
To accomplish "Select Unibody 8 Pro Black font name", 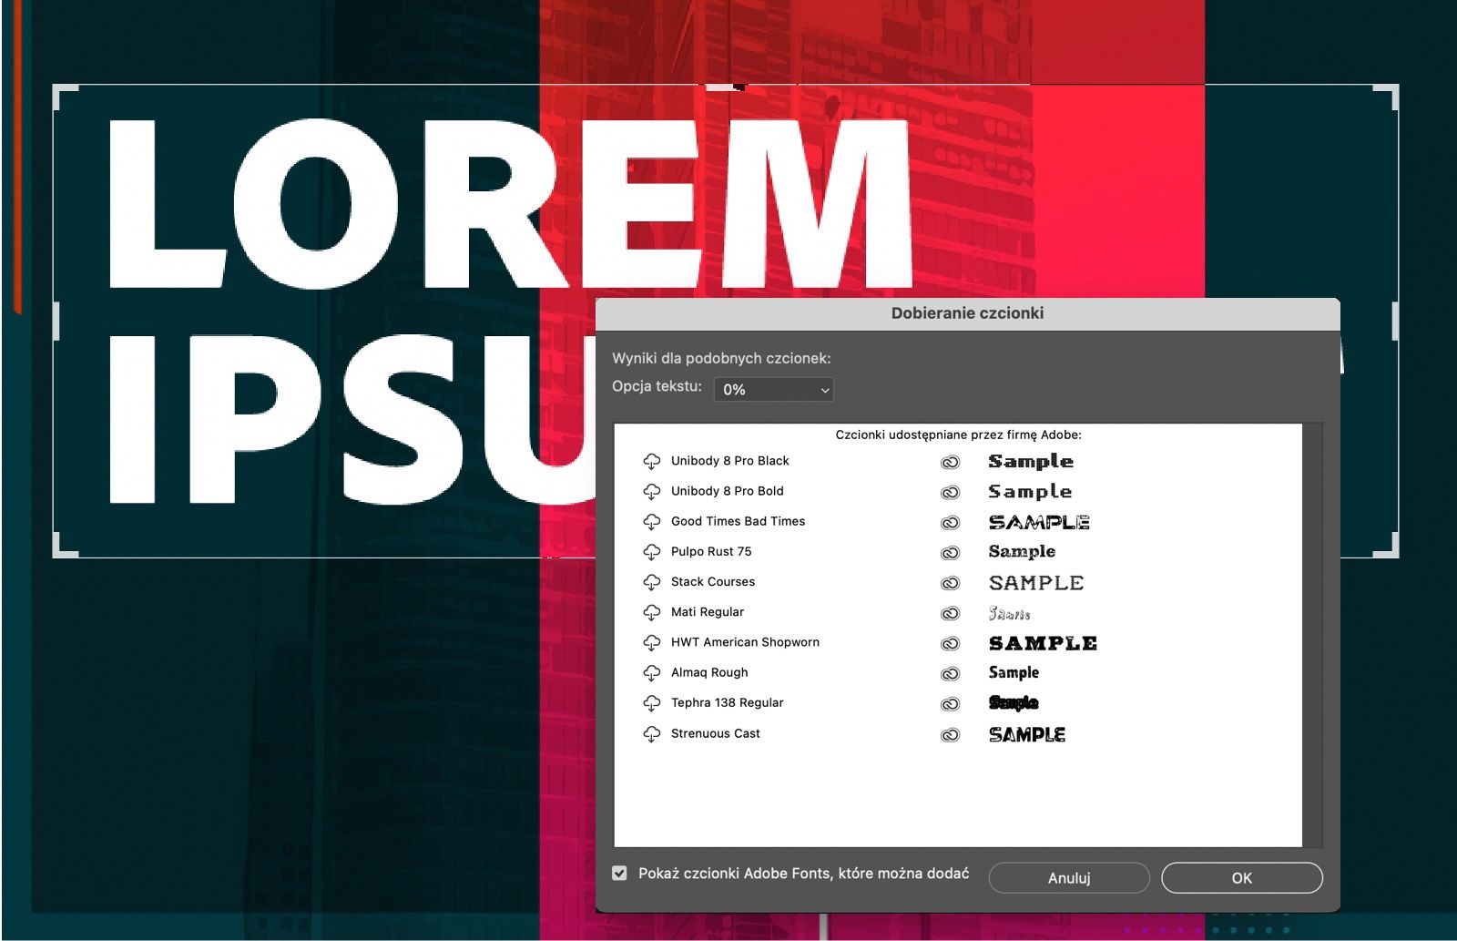I will (x=730, y=461).
